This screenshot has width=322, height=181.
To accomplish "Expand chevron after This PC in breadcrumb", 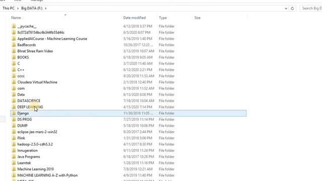I will [x=18, y=9].
